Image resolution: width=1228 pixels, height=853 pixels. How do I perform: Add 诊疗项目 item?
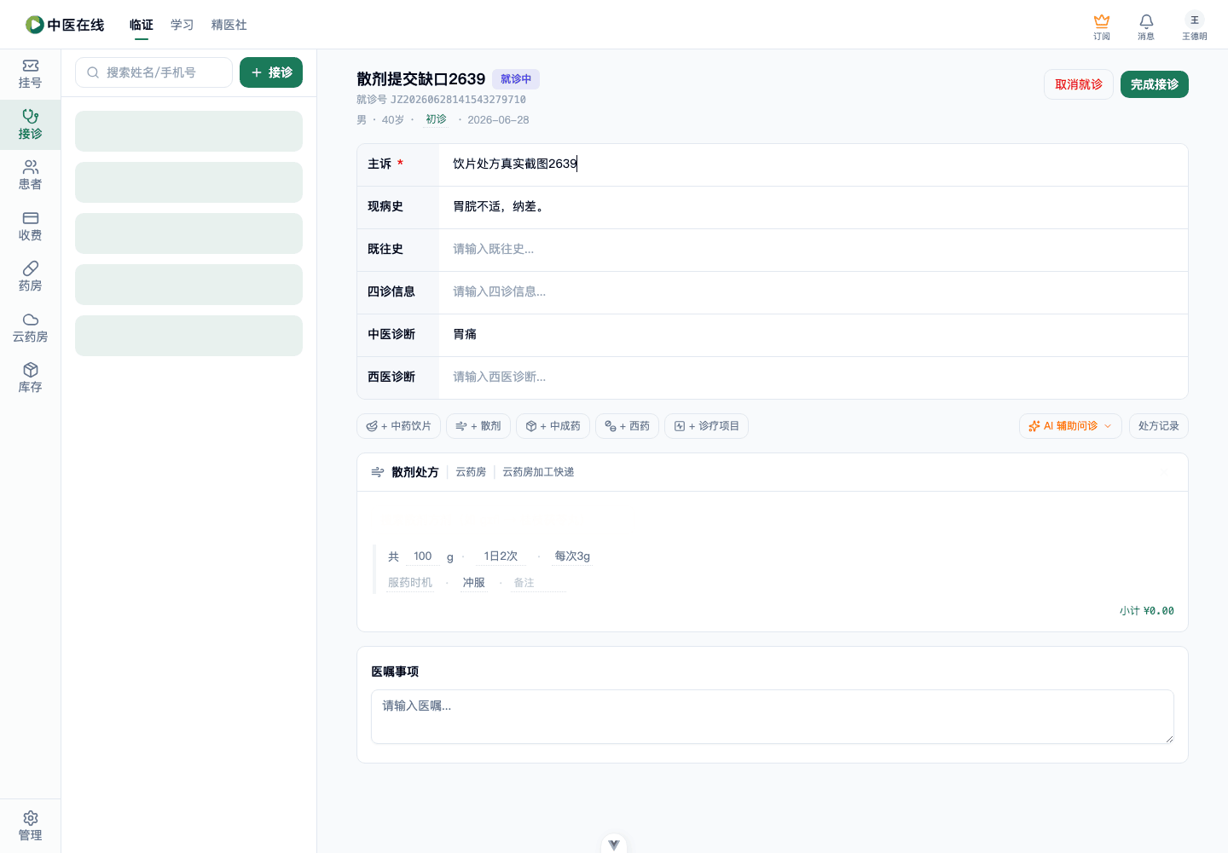pyautogui.click(x=706, y=426)
